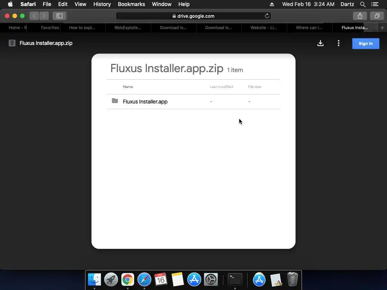The width and height of the screenshot is (387, 290).
Task: Open Spotlight search magnifier
Action: pyautogui.click(x=362, y=4)
